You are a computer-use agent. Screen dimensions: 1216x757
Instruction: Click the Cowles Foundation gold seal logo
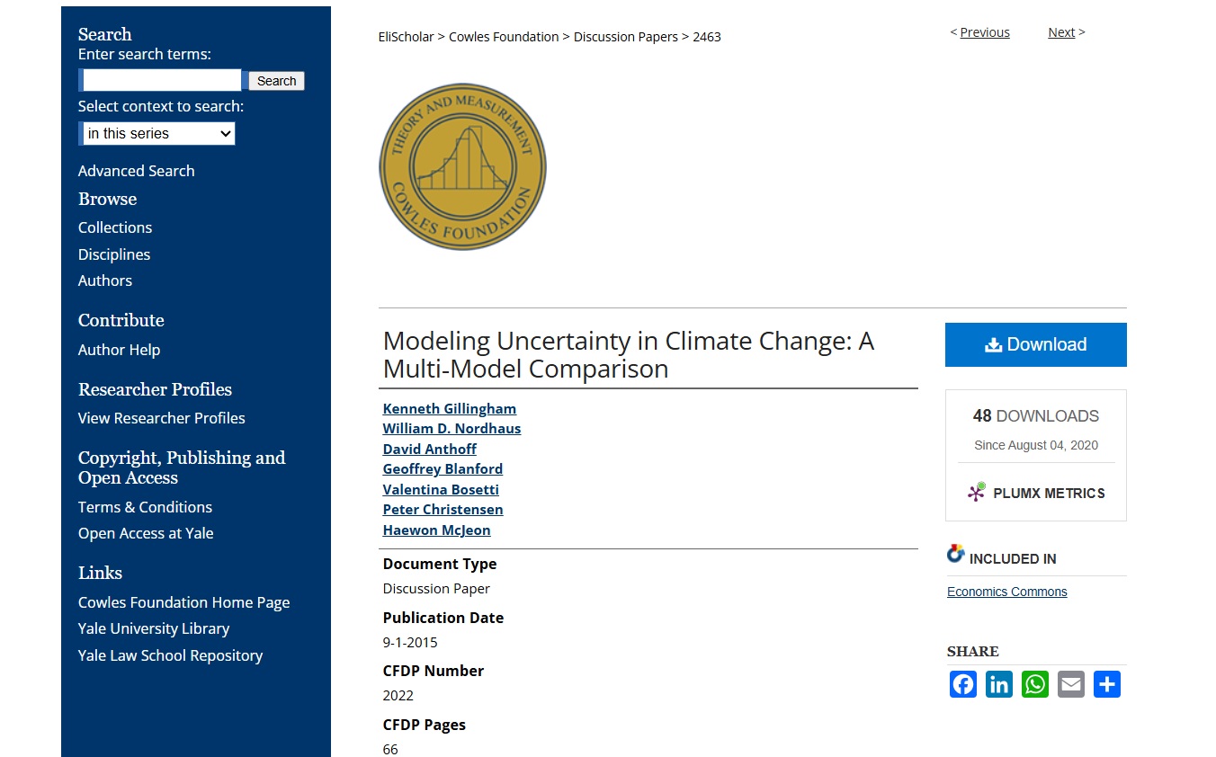coord(462,167)
